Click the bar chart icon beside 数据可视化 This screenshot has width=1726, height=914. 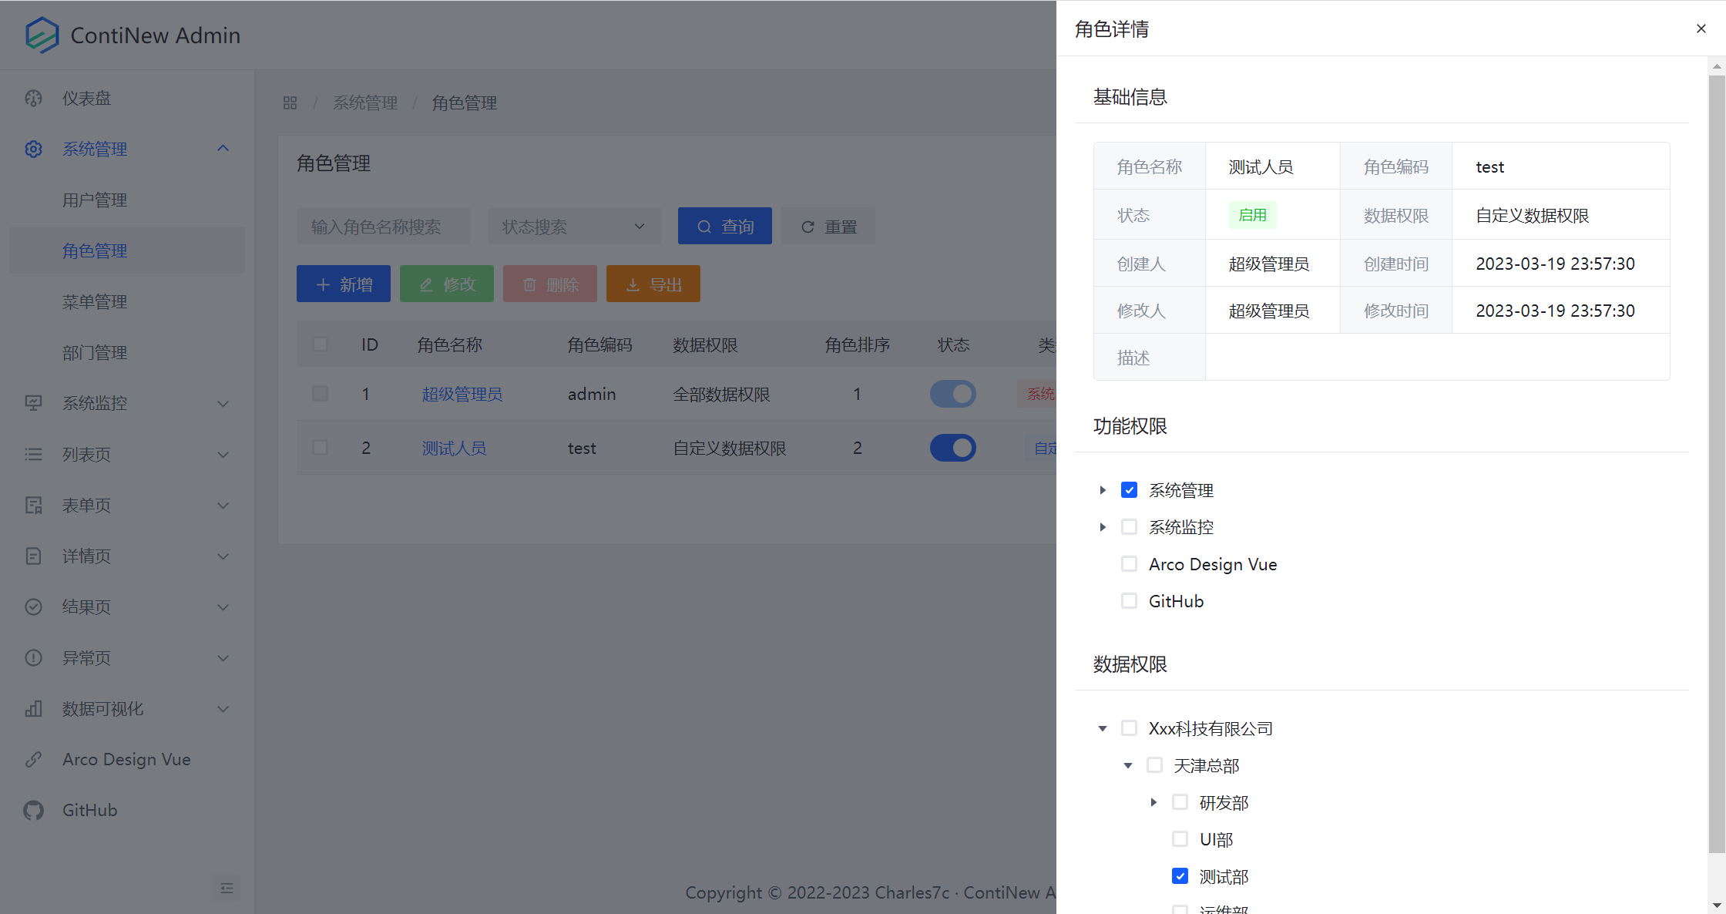pos(33,708)
